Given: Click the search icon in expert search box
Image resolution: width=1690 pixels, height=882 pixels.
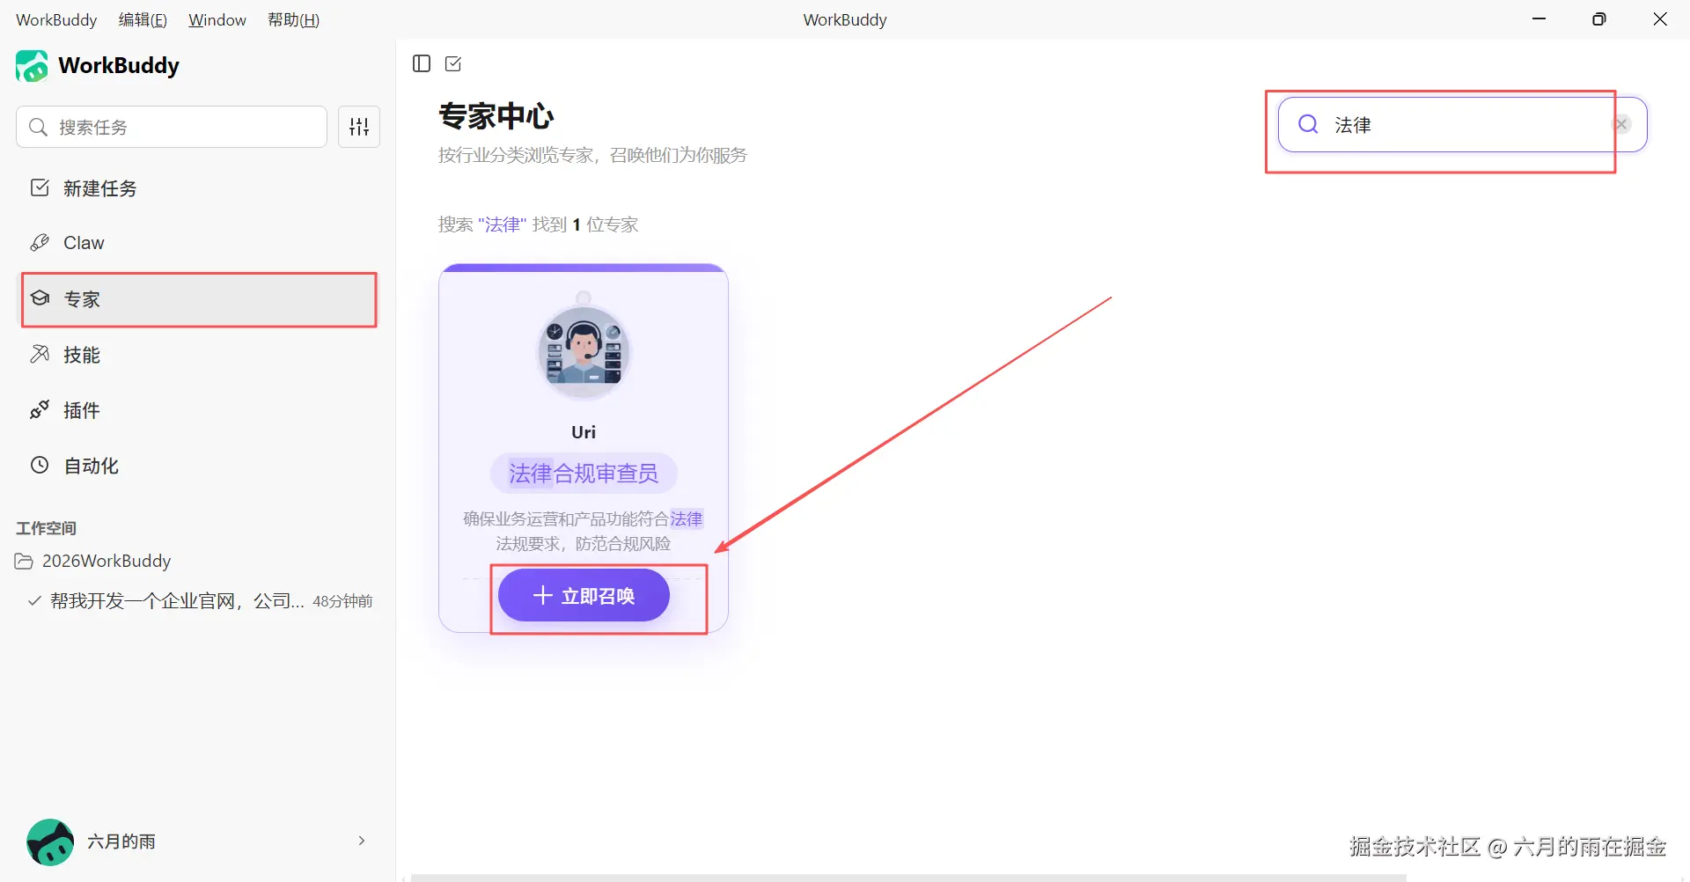Looking at the screenshot, I should [x=1308, y=124].
